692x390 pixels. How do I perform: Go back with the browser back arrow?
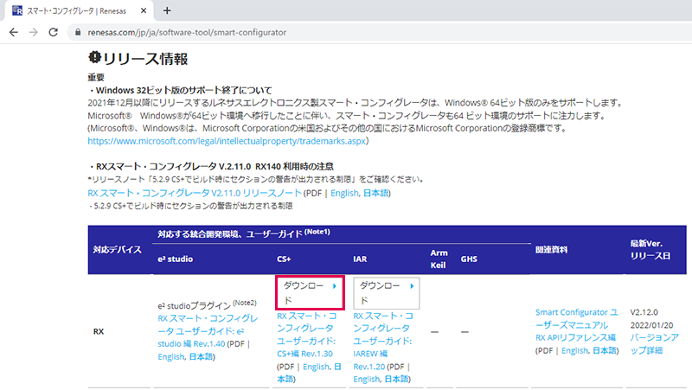tap(14, 32)
